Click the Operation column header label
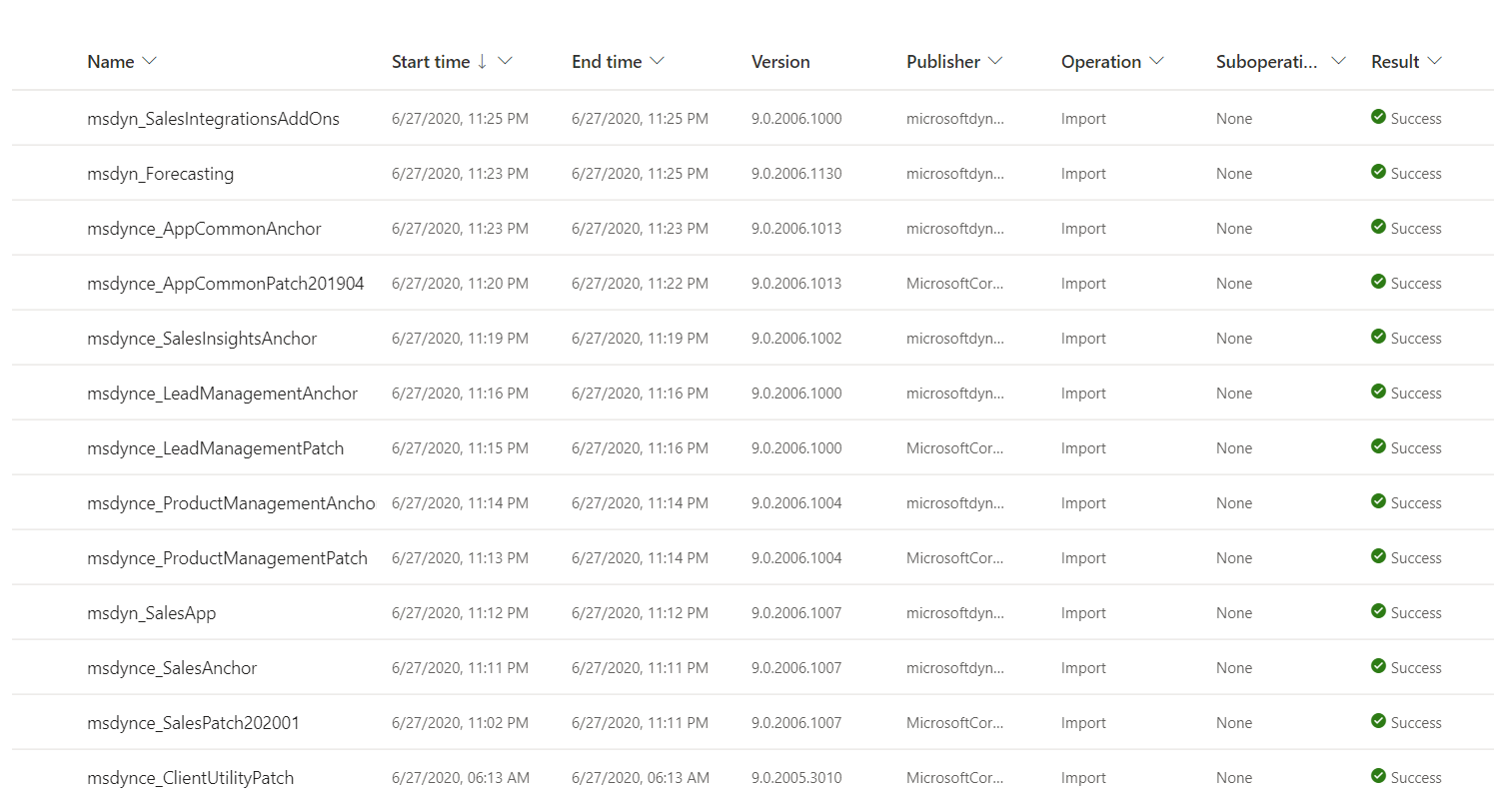The width and height of the screenshot is (1494, 799). click(x=1101, y=62)
